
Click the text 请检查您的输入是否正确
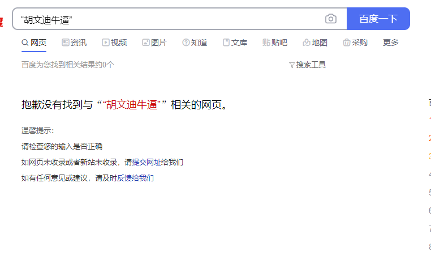point(62,146)
